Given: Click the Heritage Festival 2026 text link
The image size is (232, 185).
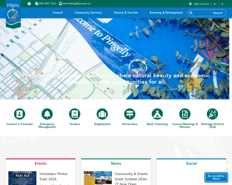Looking at the screenshot, I should pos(212,125).
